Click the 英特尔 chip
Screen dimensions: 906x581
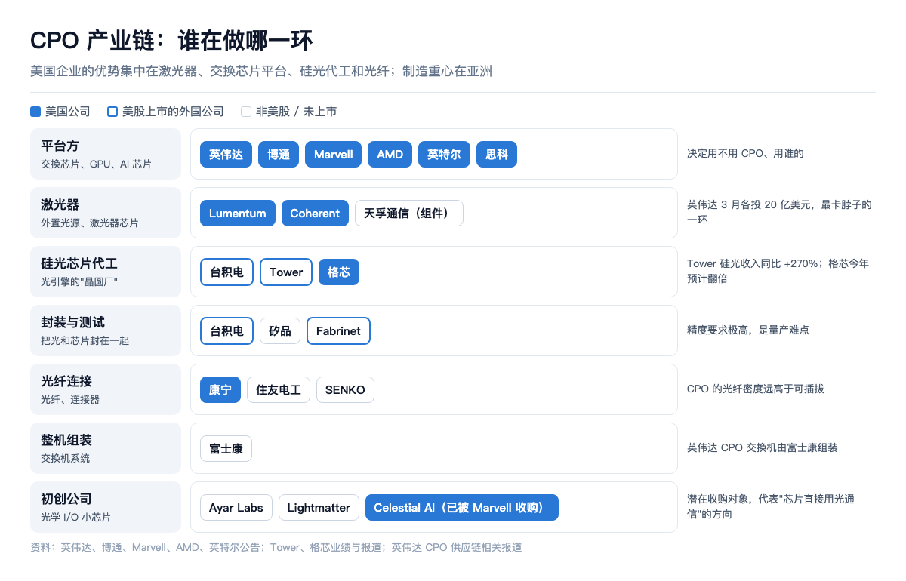pyautogui.click(x=444, y=154)
